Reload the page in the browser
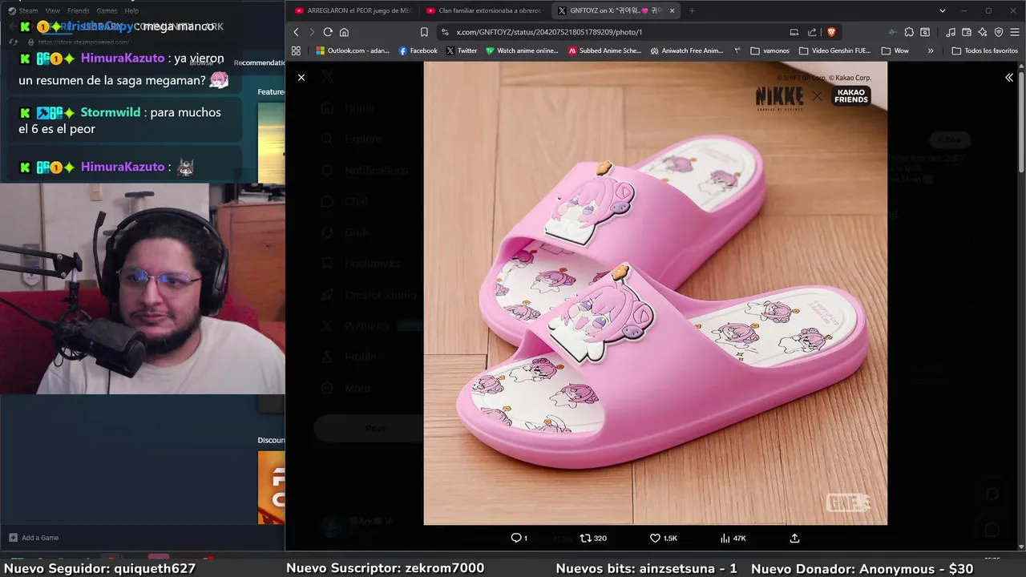1026x577 pixels. tap(328, 32)
